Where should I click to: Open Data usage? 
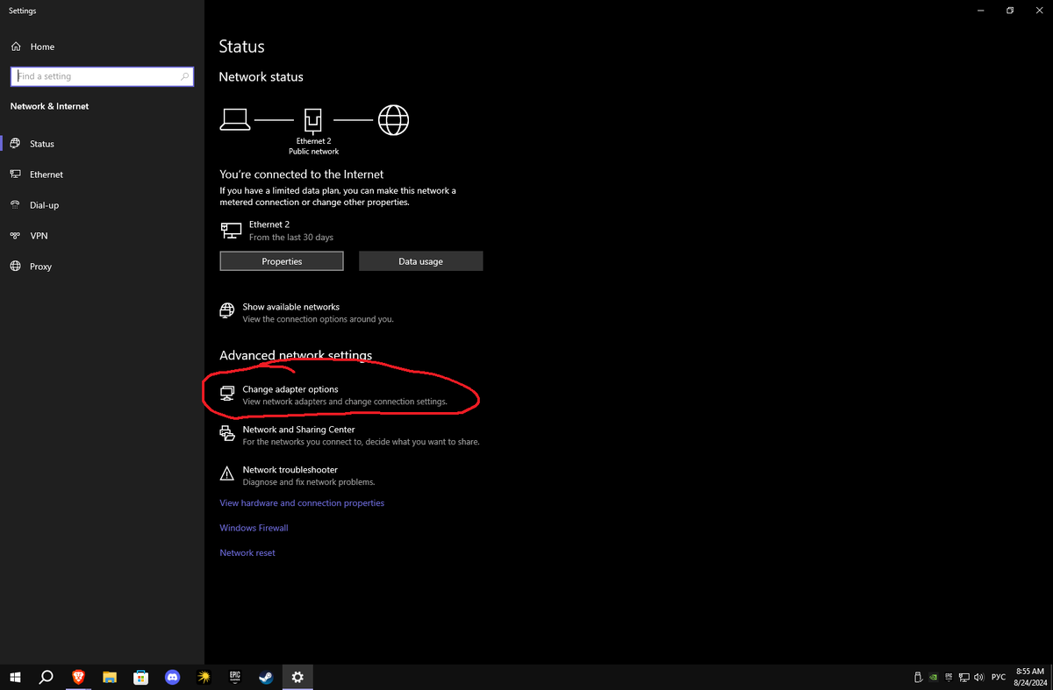[420, 261]
